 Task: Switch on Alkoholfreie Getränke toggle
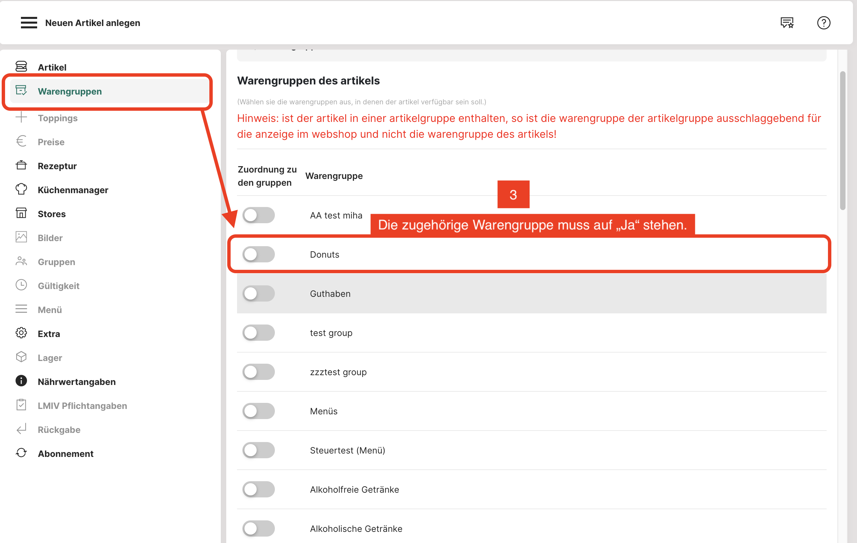(x=258, y=489)
